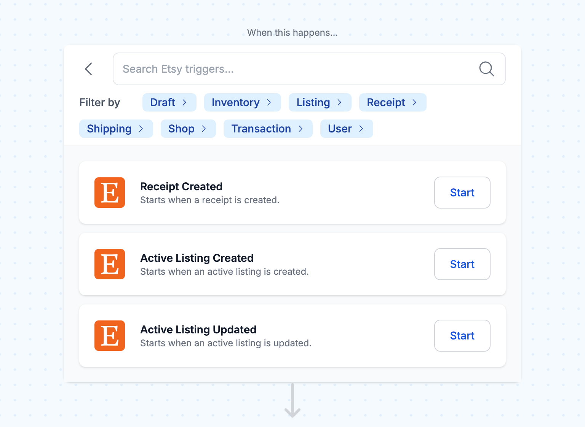Click the 'When this happens...' heading
Image resolution: width=585 pixels, height=427 pixels.
click(x=292, y=33)
